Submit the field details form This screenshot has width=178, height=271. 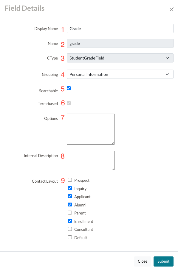point(163,261)
